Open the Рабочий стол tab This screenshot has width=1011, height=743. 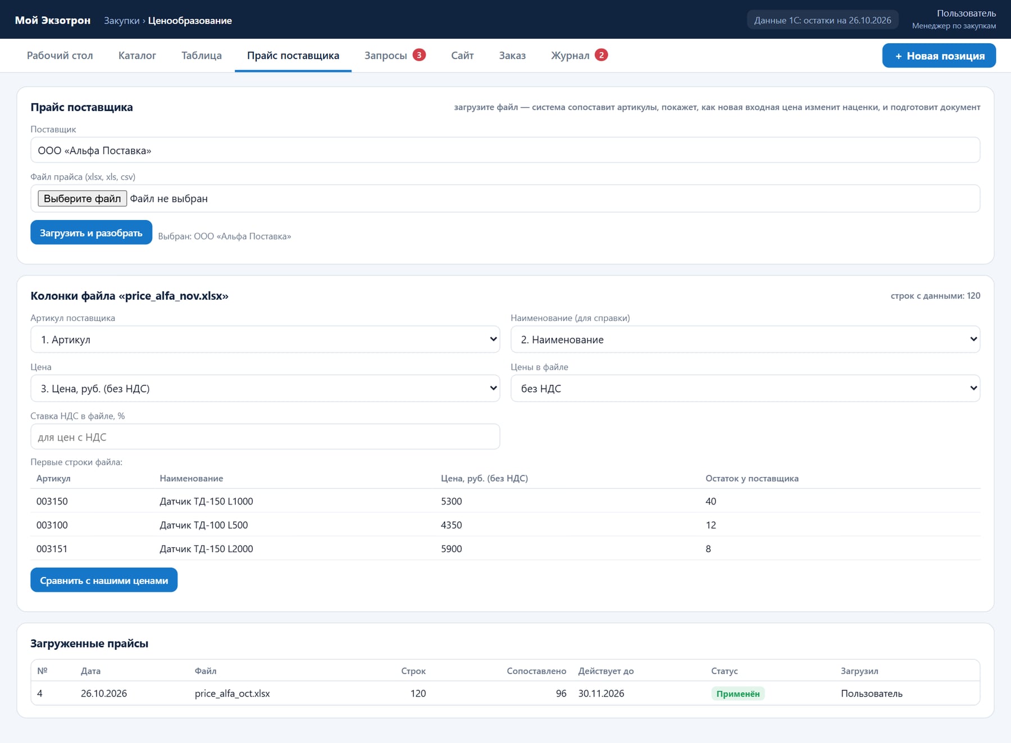tap(60, 56)
